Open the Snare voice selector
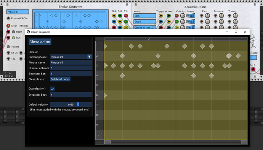The image size is (263, 150). pos(144,22)
